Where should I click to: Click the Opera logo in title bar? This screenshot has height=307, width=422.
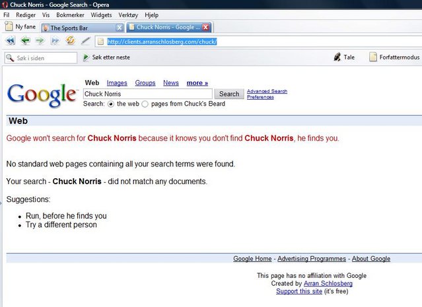(5, 5)
